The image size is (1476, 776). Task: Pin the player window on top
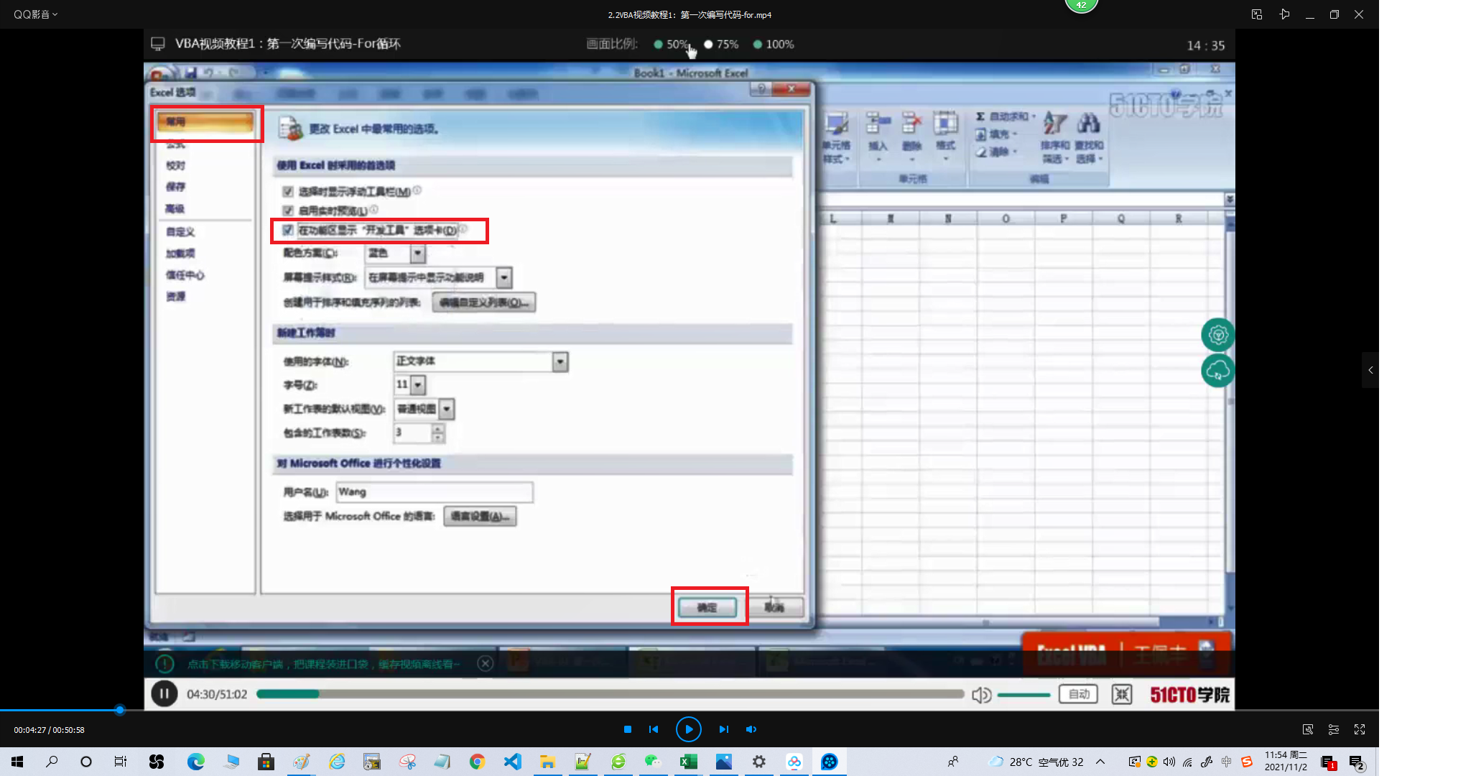pyautogui.click(x=1285, y=14)
